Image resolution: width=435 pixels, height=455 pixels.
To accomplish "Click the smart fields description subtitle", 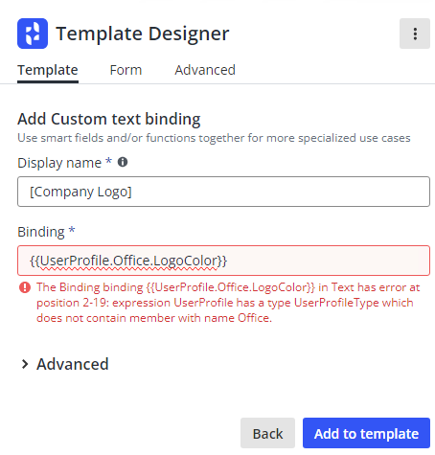I will 214,138.
